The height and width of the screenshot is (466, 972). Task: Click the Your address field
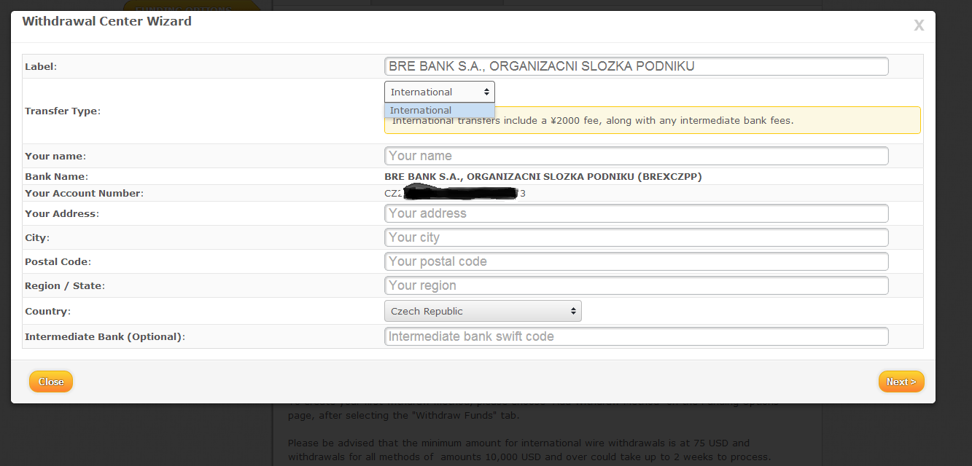pyautogui.click(x=637, y=213)
